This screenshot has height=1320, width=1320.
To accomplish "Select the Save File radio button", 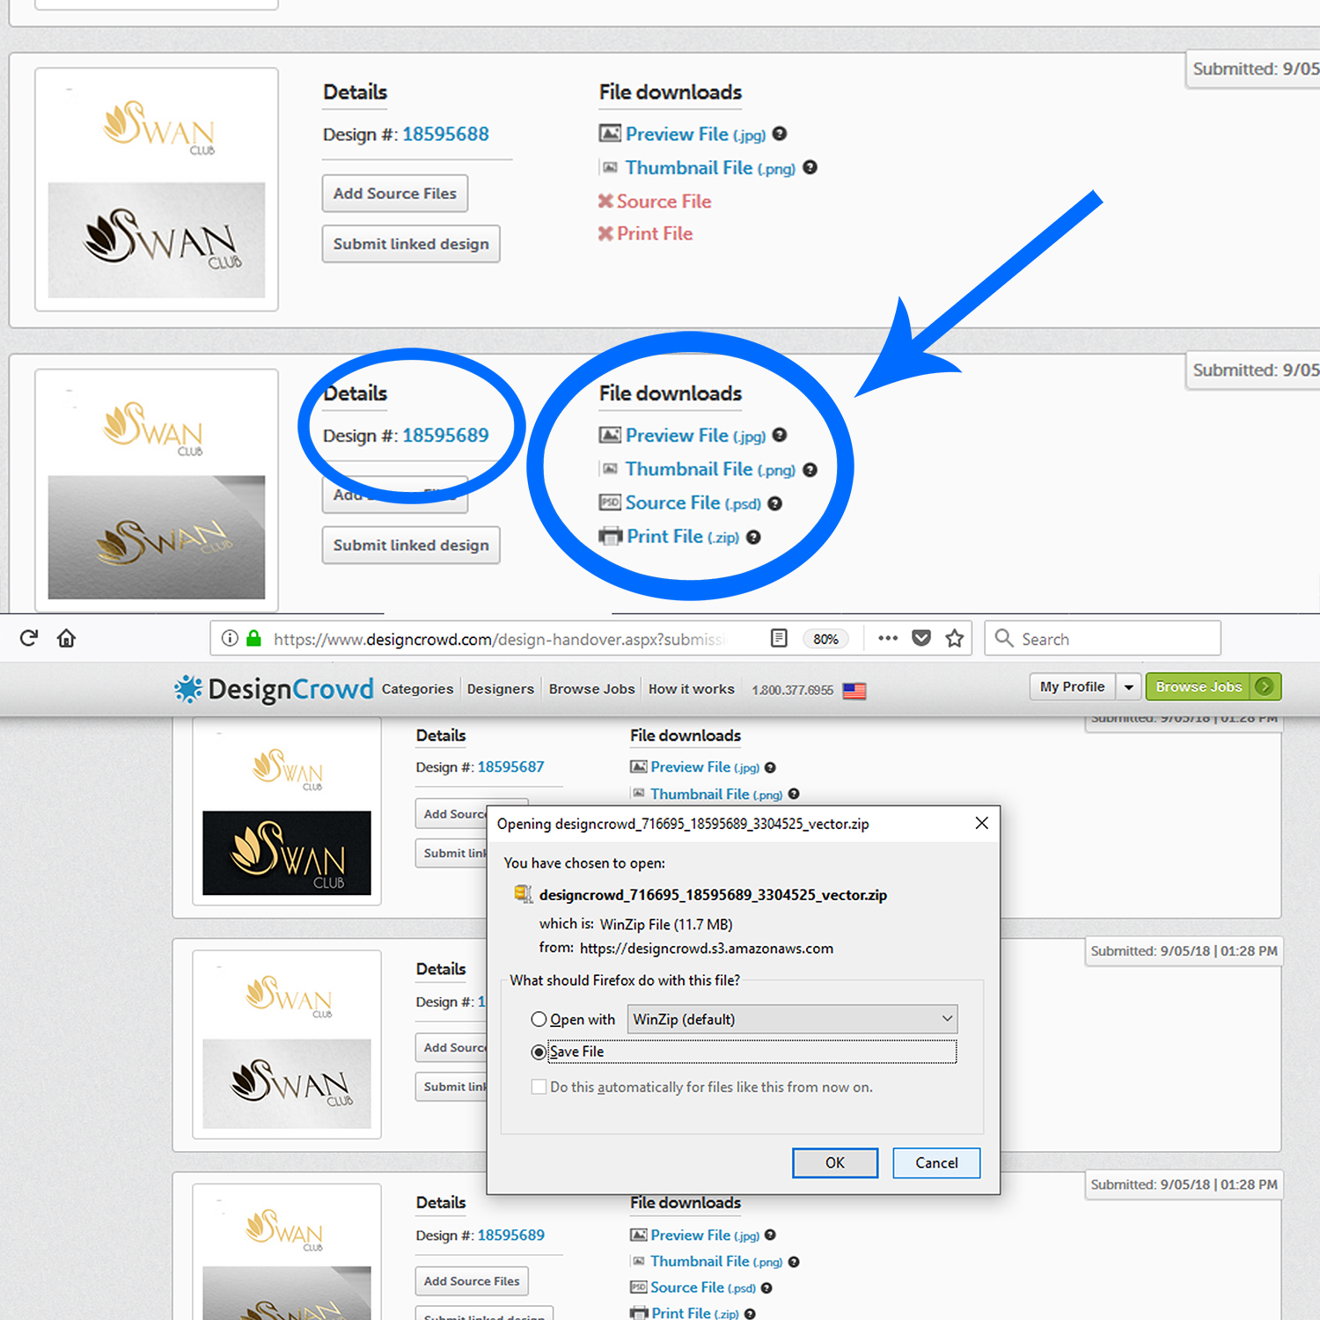I will point(539,1052).
